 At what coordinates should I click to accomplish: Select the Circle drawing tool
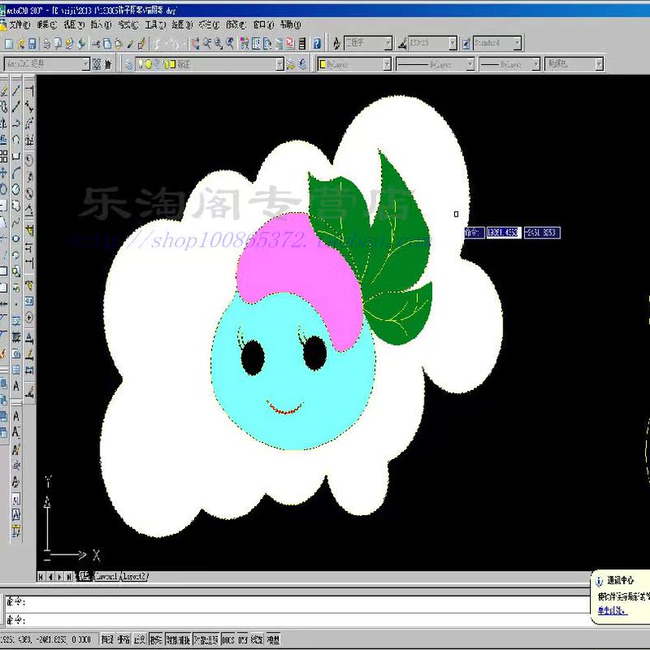coord(16,188)
